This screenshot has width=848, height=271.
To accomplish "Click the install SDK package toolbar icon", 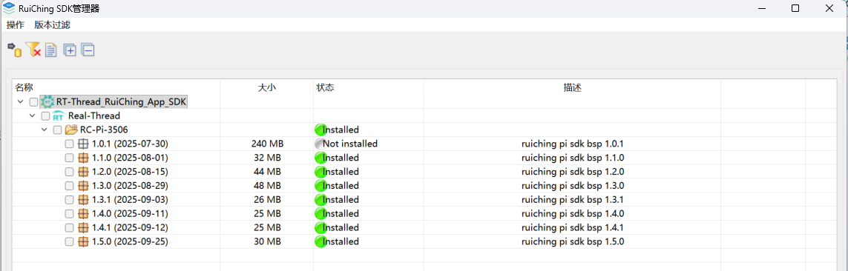I will [14, 50].
